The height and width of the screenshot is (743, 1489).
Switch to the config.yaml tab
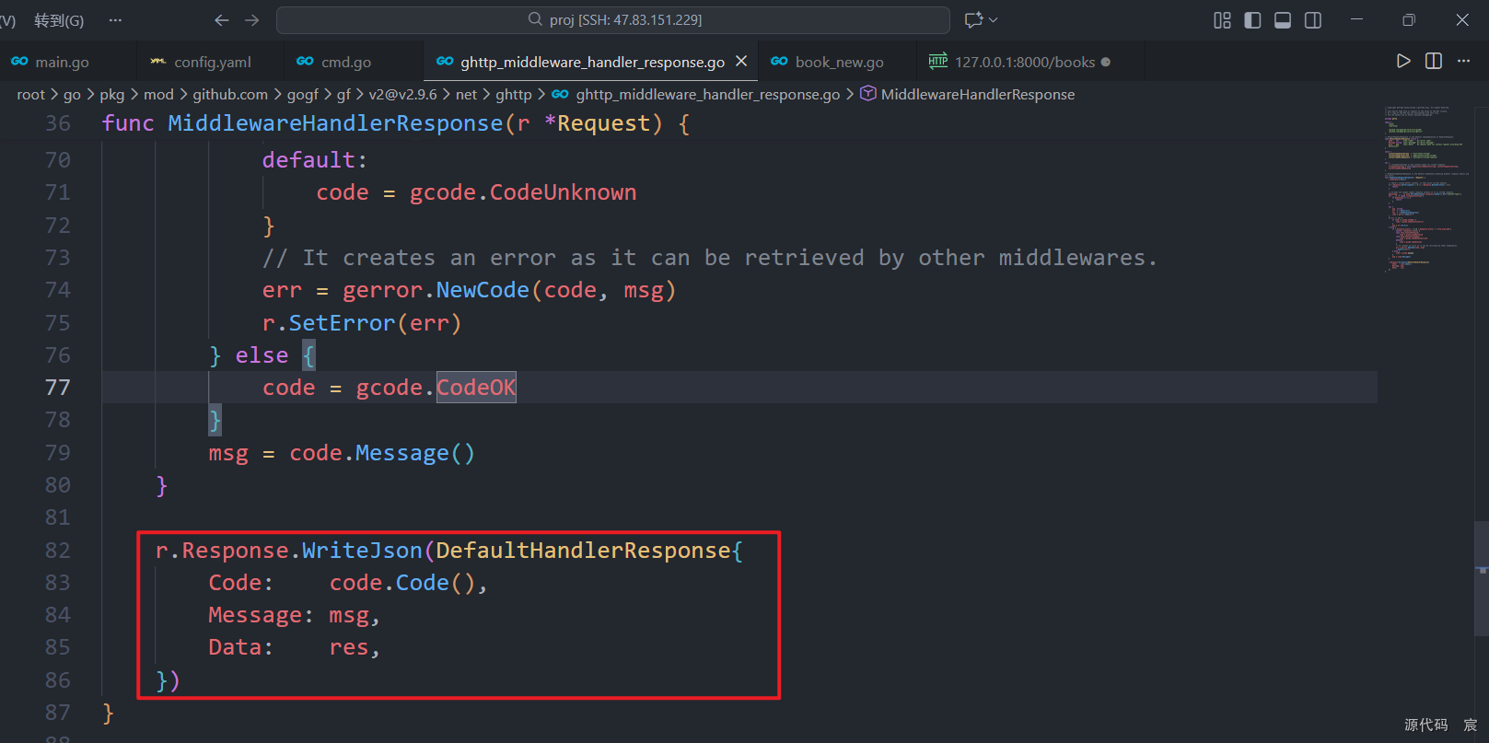click(211, 62)
